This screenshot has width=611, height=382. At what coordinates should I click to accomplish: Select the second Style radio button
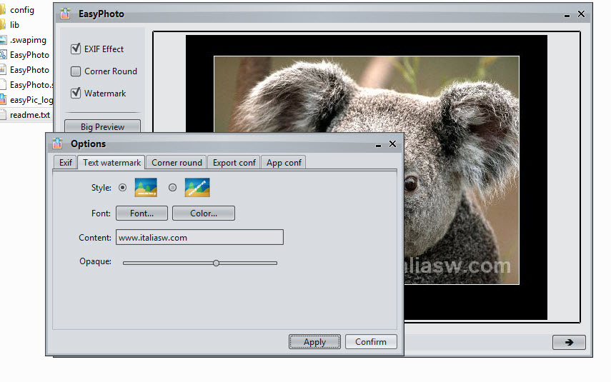172,188
